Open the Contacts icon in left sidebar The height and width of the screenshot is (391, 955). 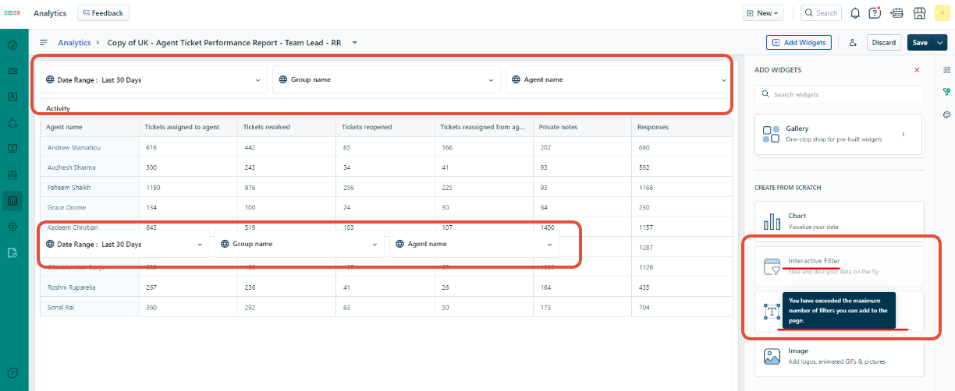point(12,97)
